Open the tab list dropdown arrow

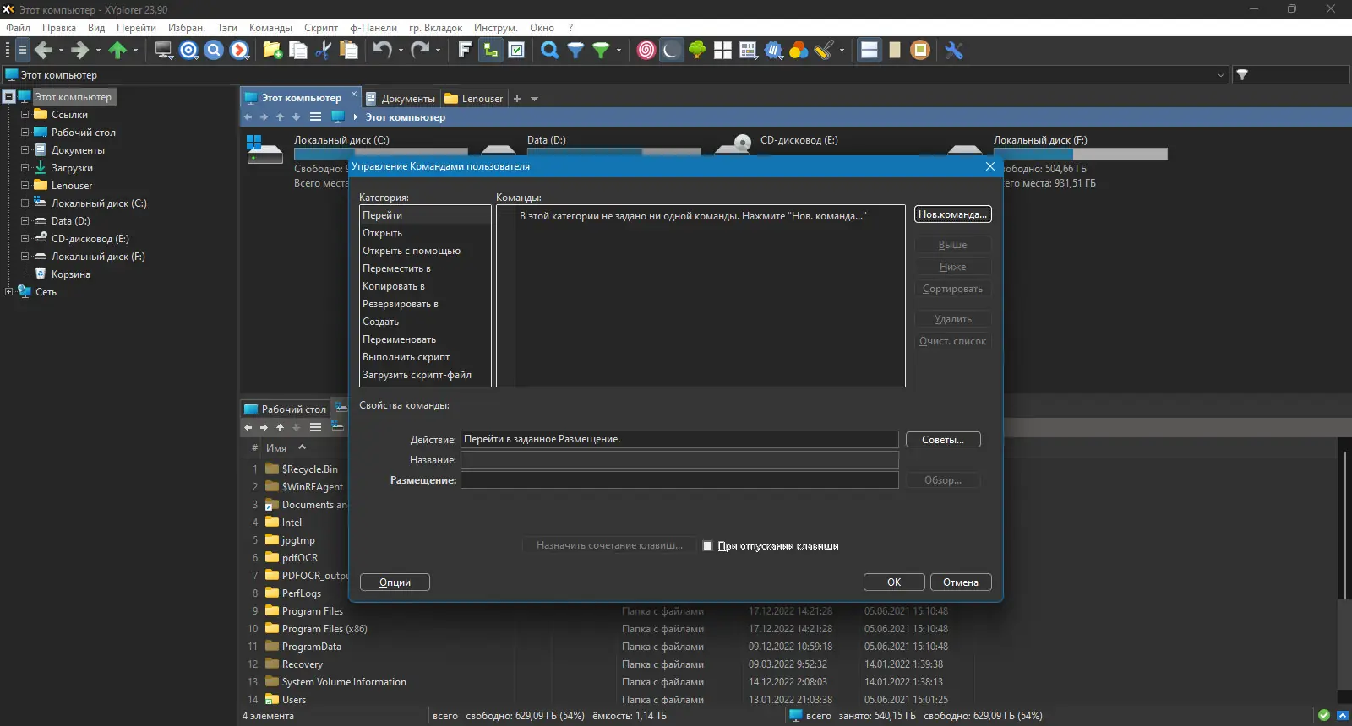click(534, 99)
